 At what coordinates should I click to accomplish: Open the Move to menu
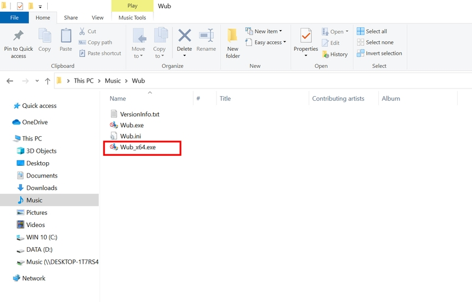[139, 43]
